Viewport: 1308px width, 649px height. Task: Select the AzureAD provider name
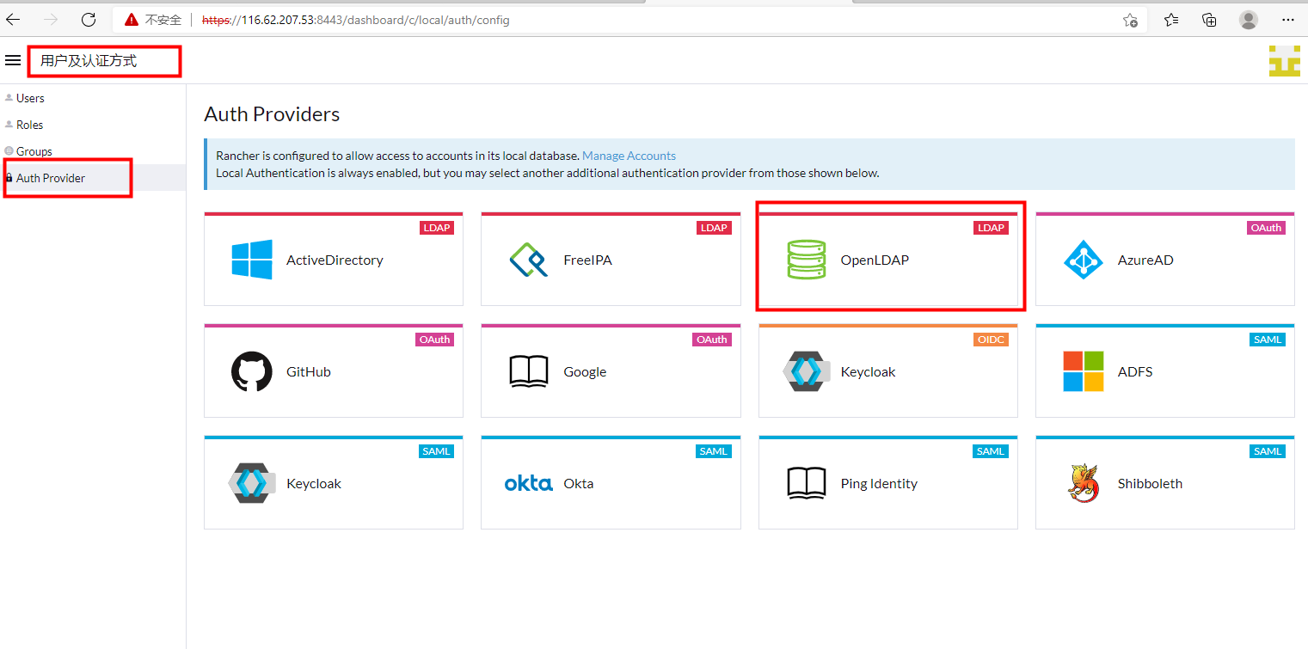1145,260
